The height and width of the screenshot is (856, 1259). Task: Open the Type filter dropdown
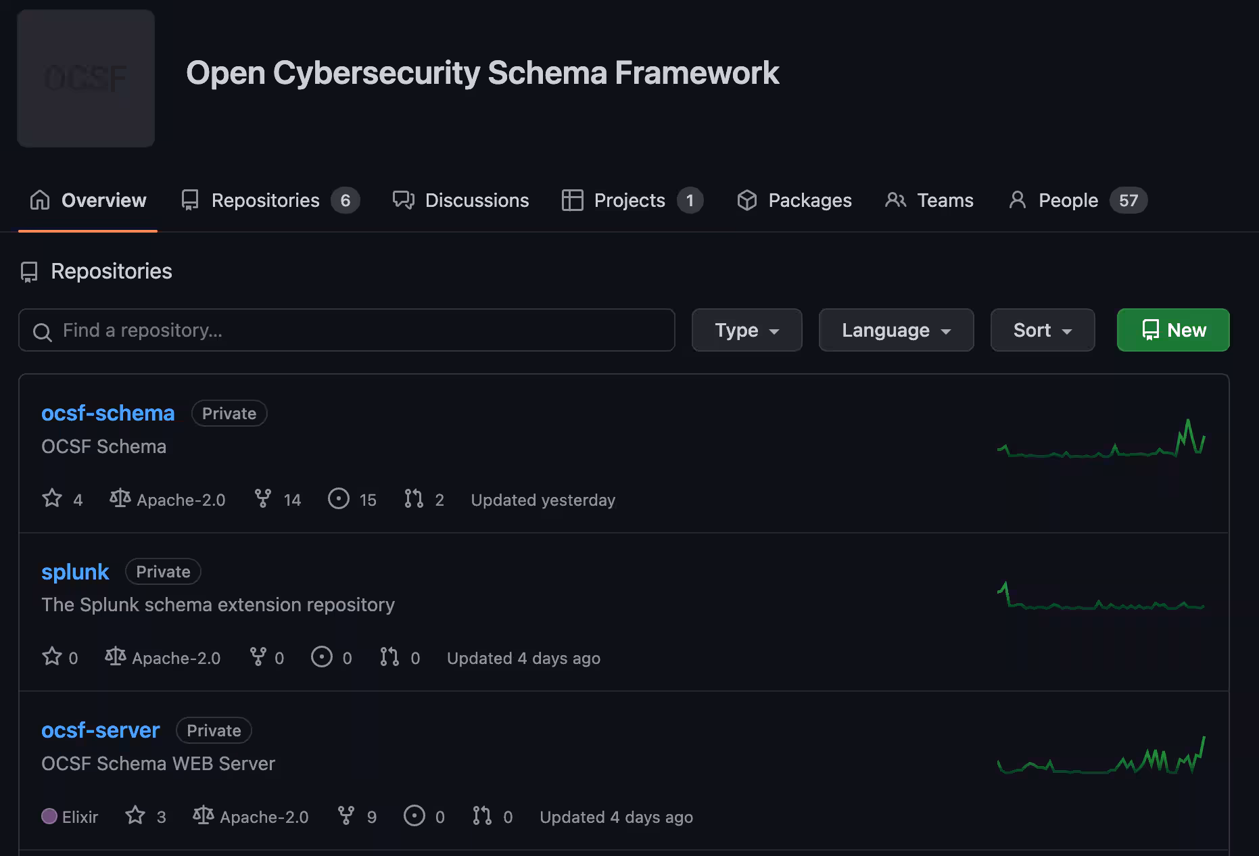(746, 330)
